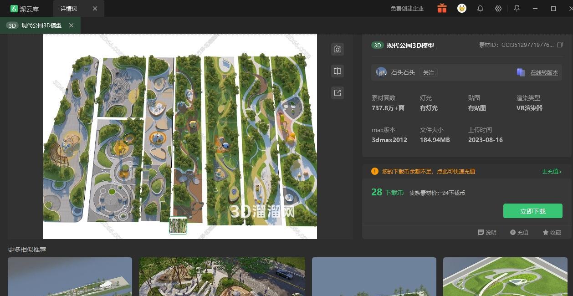Click the user avatar in title bar
The width and height of the screenshot is (573, 296).
462,9
